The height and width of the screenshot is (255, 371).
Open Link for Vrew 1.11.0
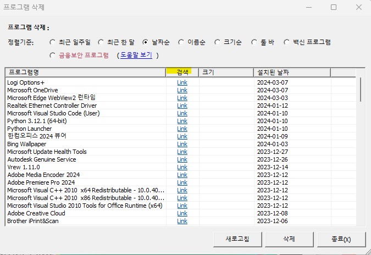pyautogui.click(x=182, y=167)
